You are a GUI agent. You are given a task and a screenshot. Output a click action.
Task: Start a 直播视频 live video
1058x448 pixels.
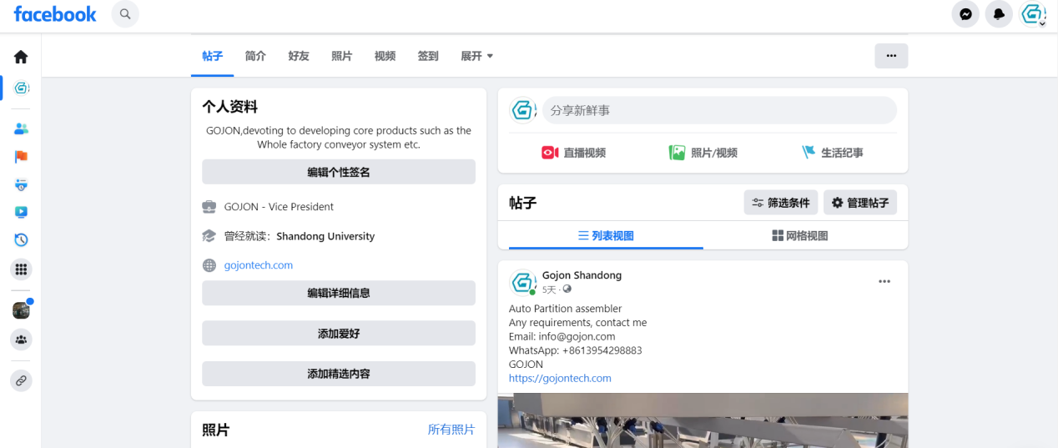click(573, 153)
